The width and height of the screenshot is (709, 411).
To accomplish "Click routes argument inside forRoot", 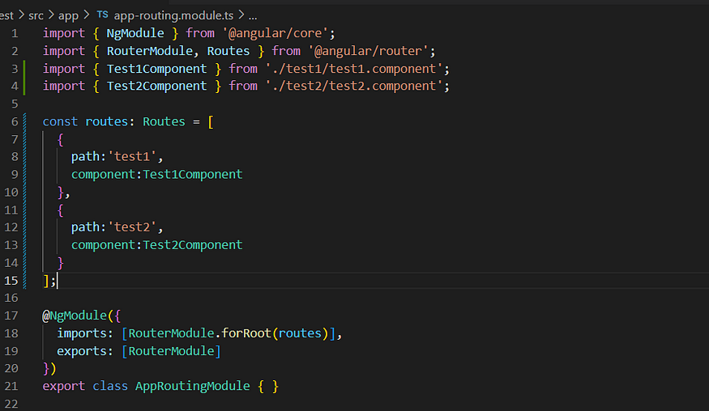I will [x=300, y=334].
